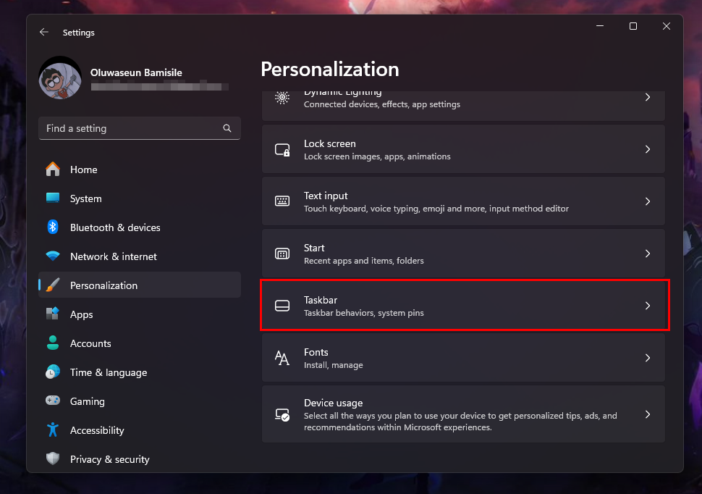Open Device usage settings
Viewport: 702px width, 494px height.
463,414
